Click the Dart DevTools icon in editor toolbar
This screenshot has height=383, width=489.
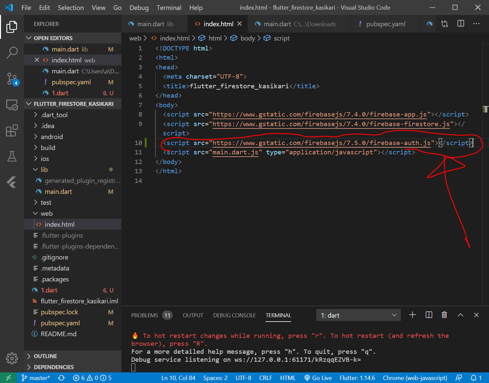coord(430,24)
